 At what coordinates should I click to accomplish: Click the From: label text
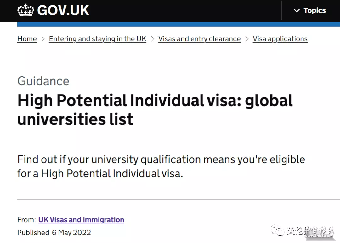(26, 220)
